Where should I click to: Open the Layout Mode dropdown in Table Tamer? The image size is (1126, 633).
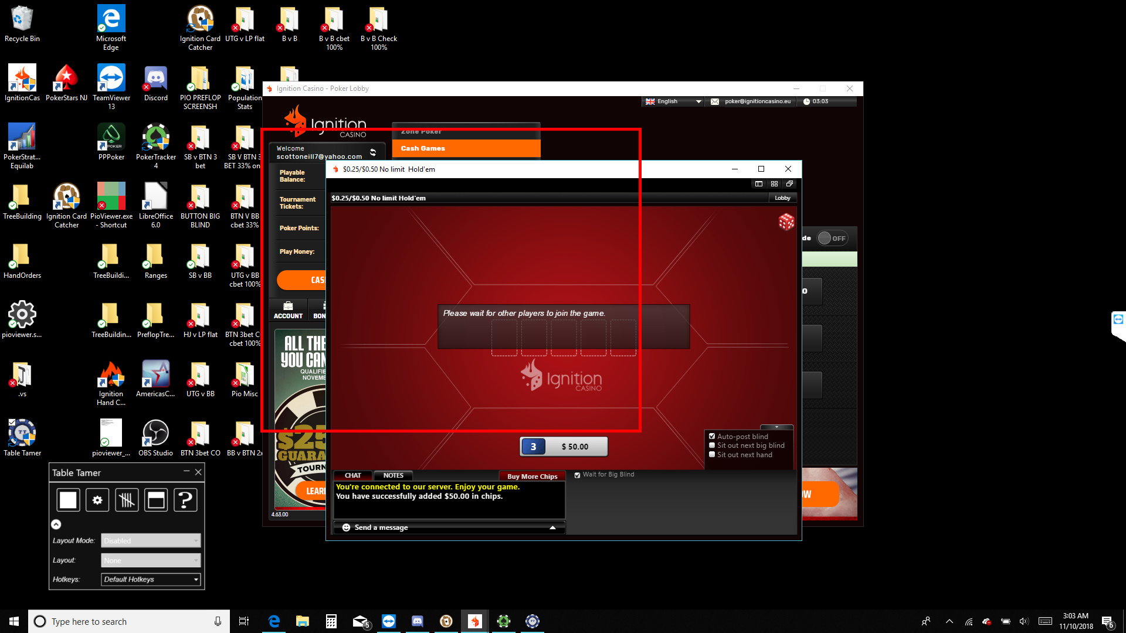151,540
